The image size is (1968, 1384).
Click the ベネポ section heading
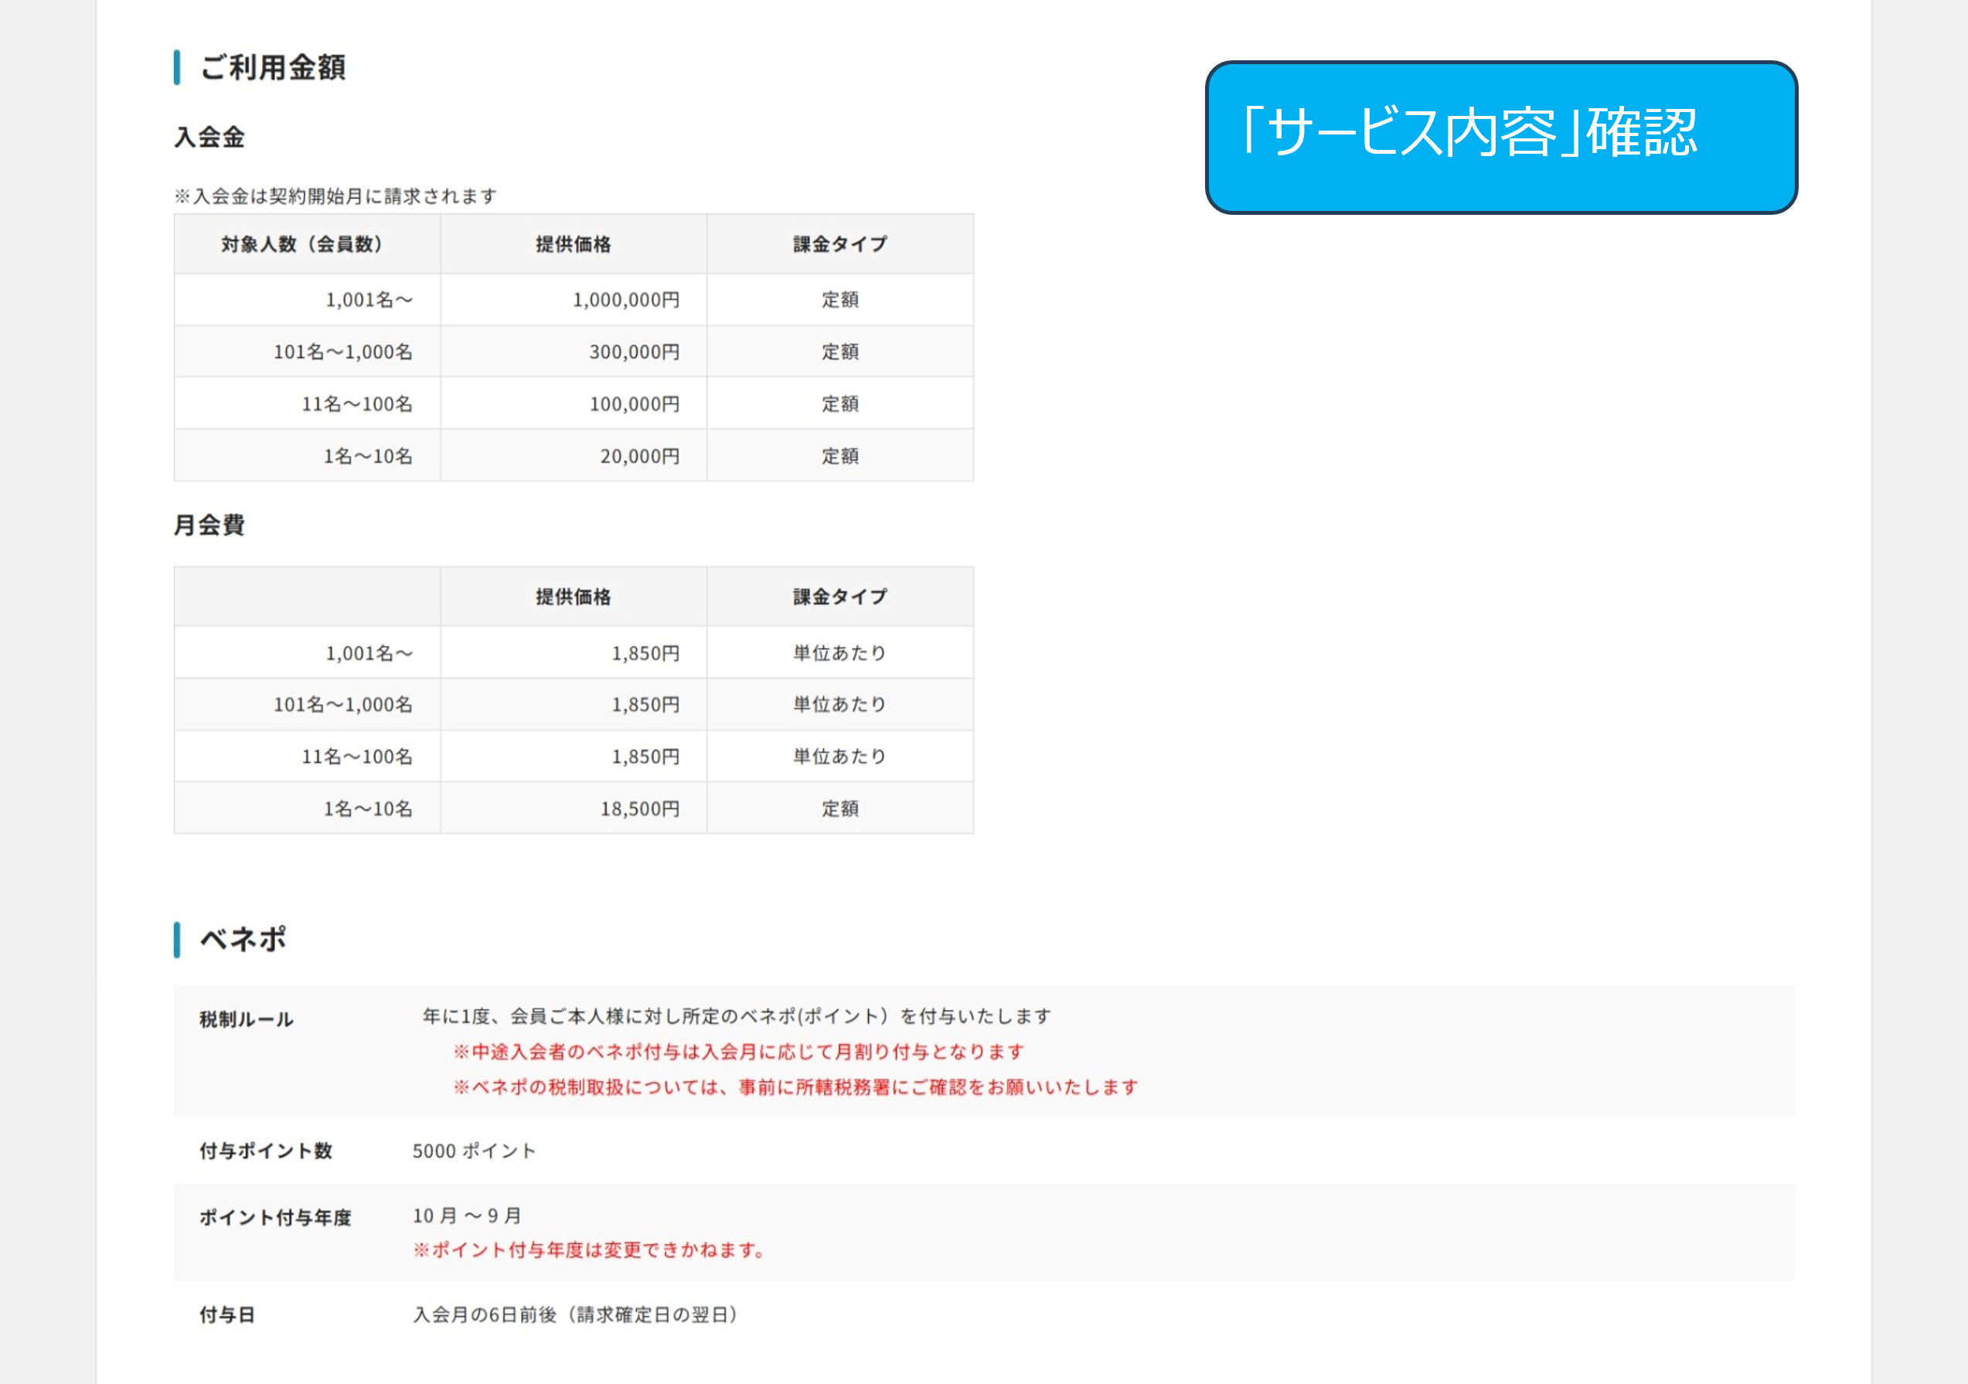[243, 939]
